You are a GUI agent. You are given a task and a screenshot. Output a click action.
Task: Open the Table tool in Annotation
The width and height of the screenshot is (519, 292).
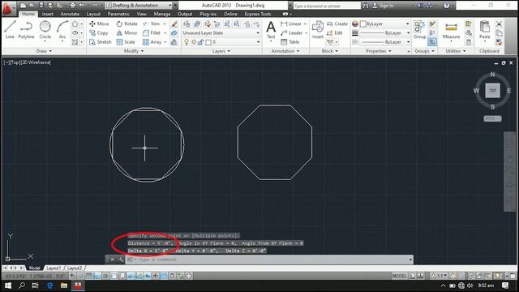coord(290,42)
